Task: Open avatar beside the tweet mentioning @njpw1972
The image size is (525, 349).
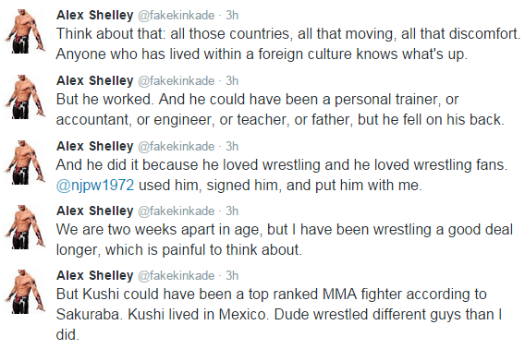Action: [x=25, y=162]
